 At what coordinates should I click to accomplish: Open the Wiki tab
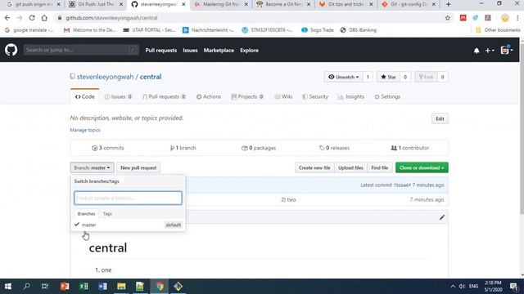click(x=283, y=96)
